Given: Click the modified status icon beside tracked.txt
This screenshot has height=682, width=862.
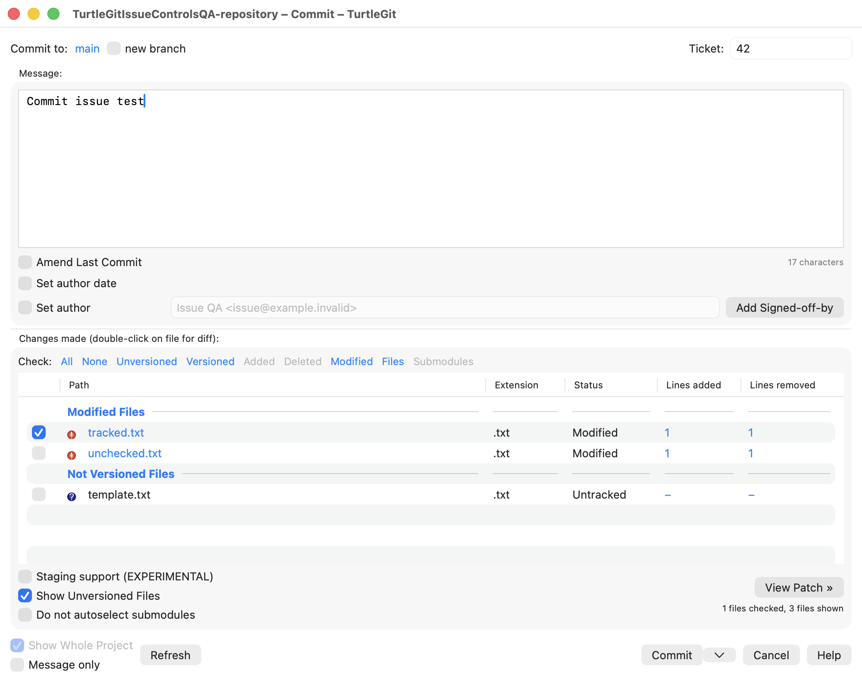Looking at the screenshot, I should [72, 434].
